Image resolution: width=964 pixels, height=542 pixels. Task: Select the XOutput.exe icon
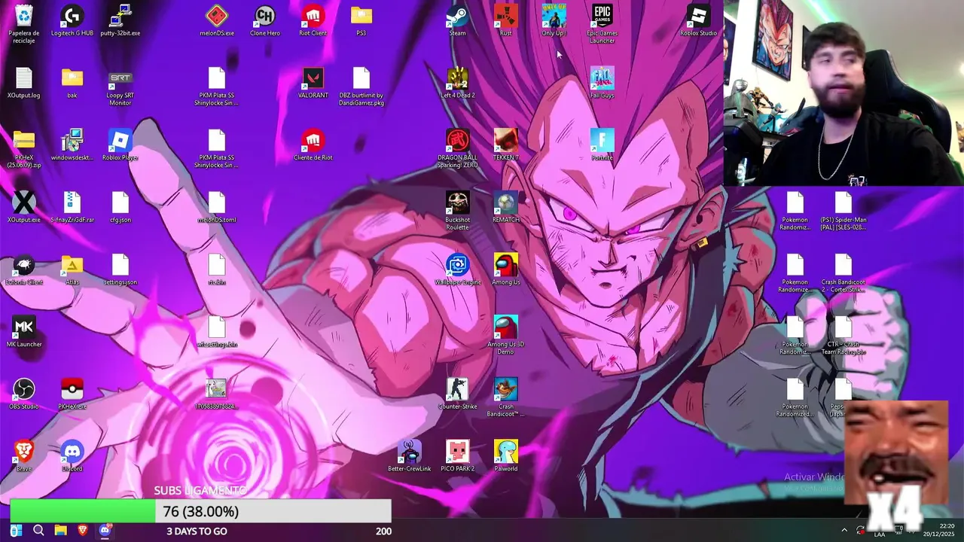coord(24,207)
